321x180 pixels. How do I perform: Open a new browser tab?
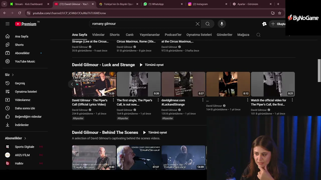tap(278, 4)
